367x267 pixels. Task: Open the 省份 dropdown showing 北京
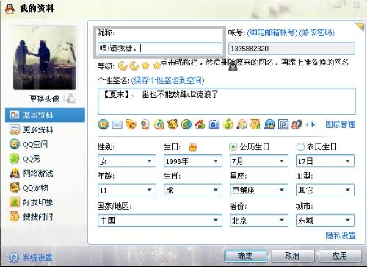(x=259, y=220)
